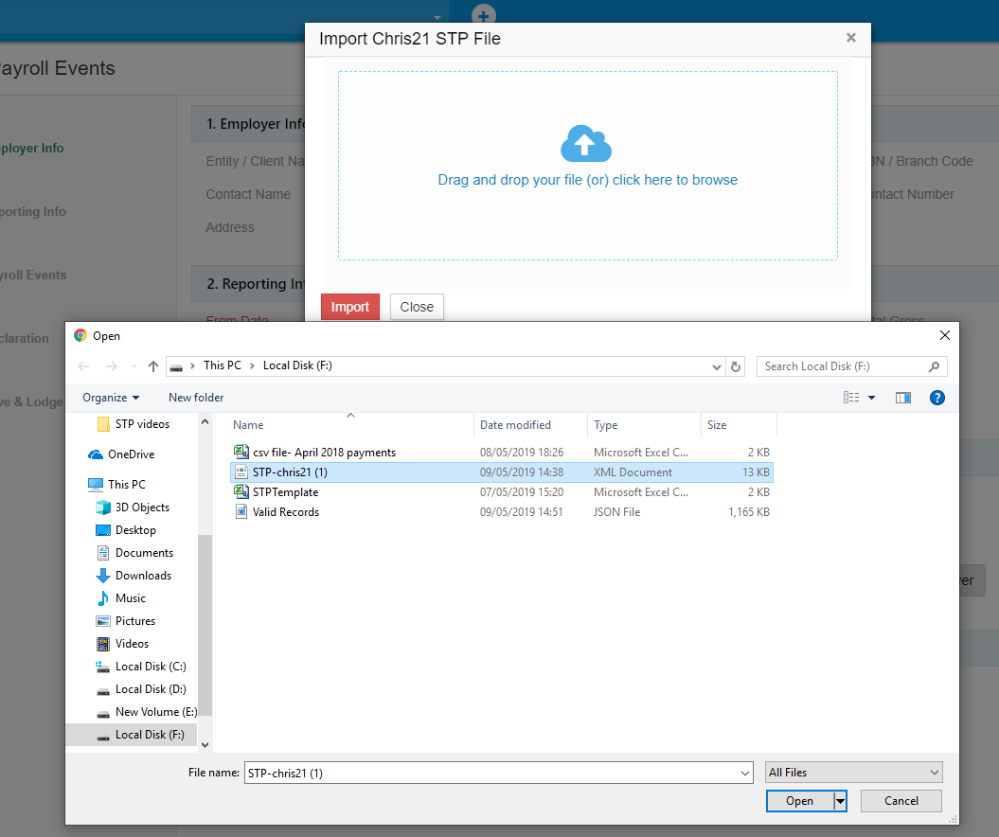Click the change view layout icon
The width and height of the screenshot is (999, 837).
click(851, 398)
